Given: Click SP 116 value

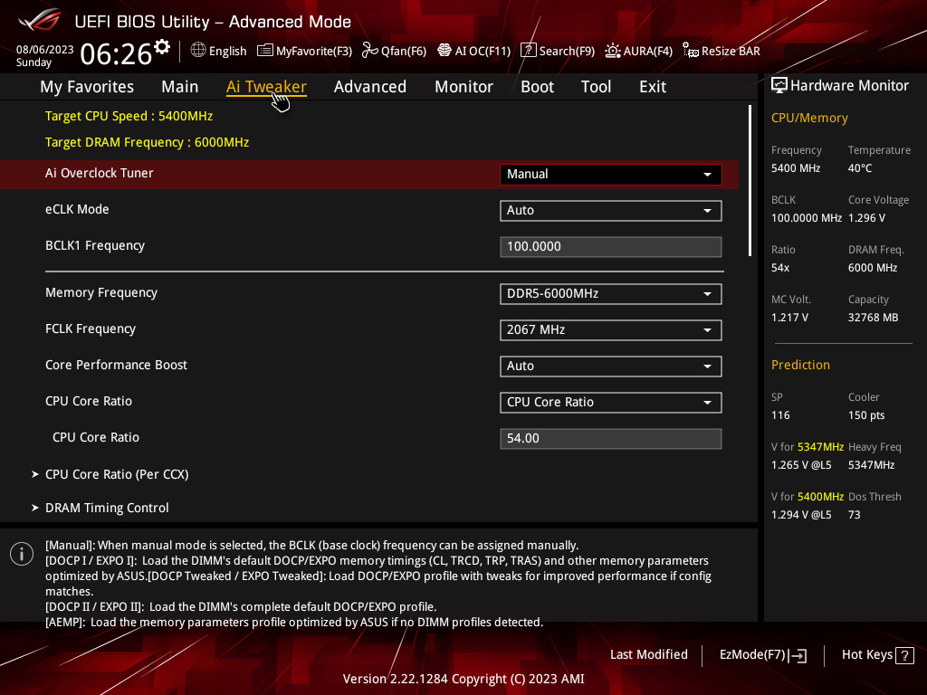Looking at the screenshot, I should click(780, 415).
